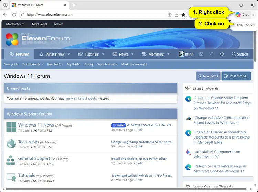
Task: Click the Windows 11 News forum icon
Action: click(11, 127)
